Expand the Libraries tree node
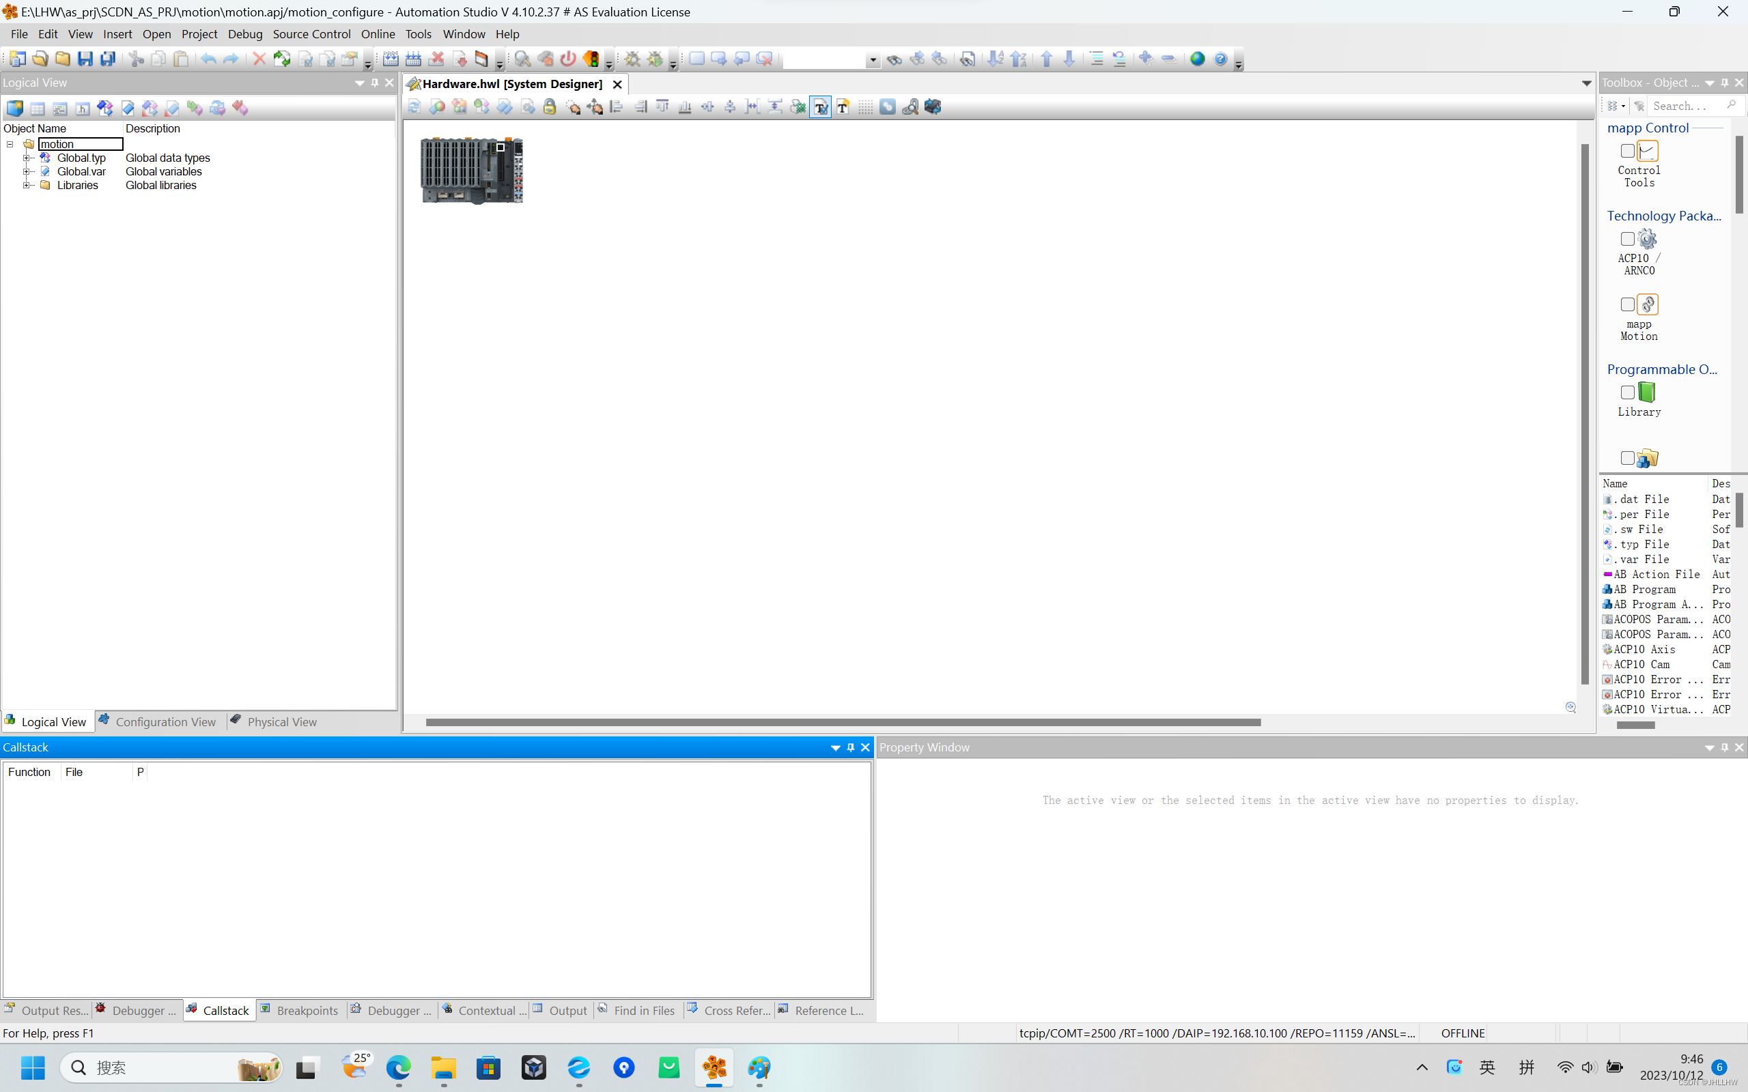This screenshot has height=1092, width=1748. click(27, 185)
